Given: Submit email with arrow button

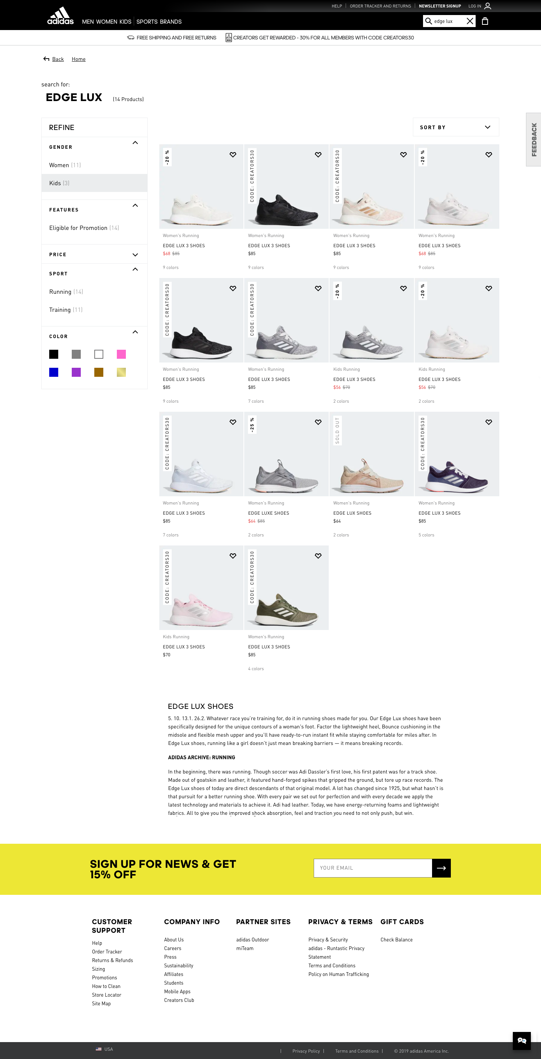Looking at the screenshot, I should click(441, 868).
